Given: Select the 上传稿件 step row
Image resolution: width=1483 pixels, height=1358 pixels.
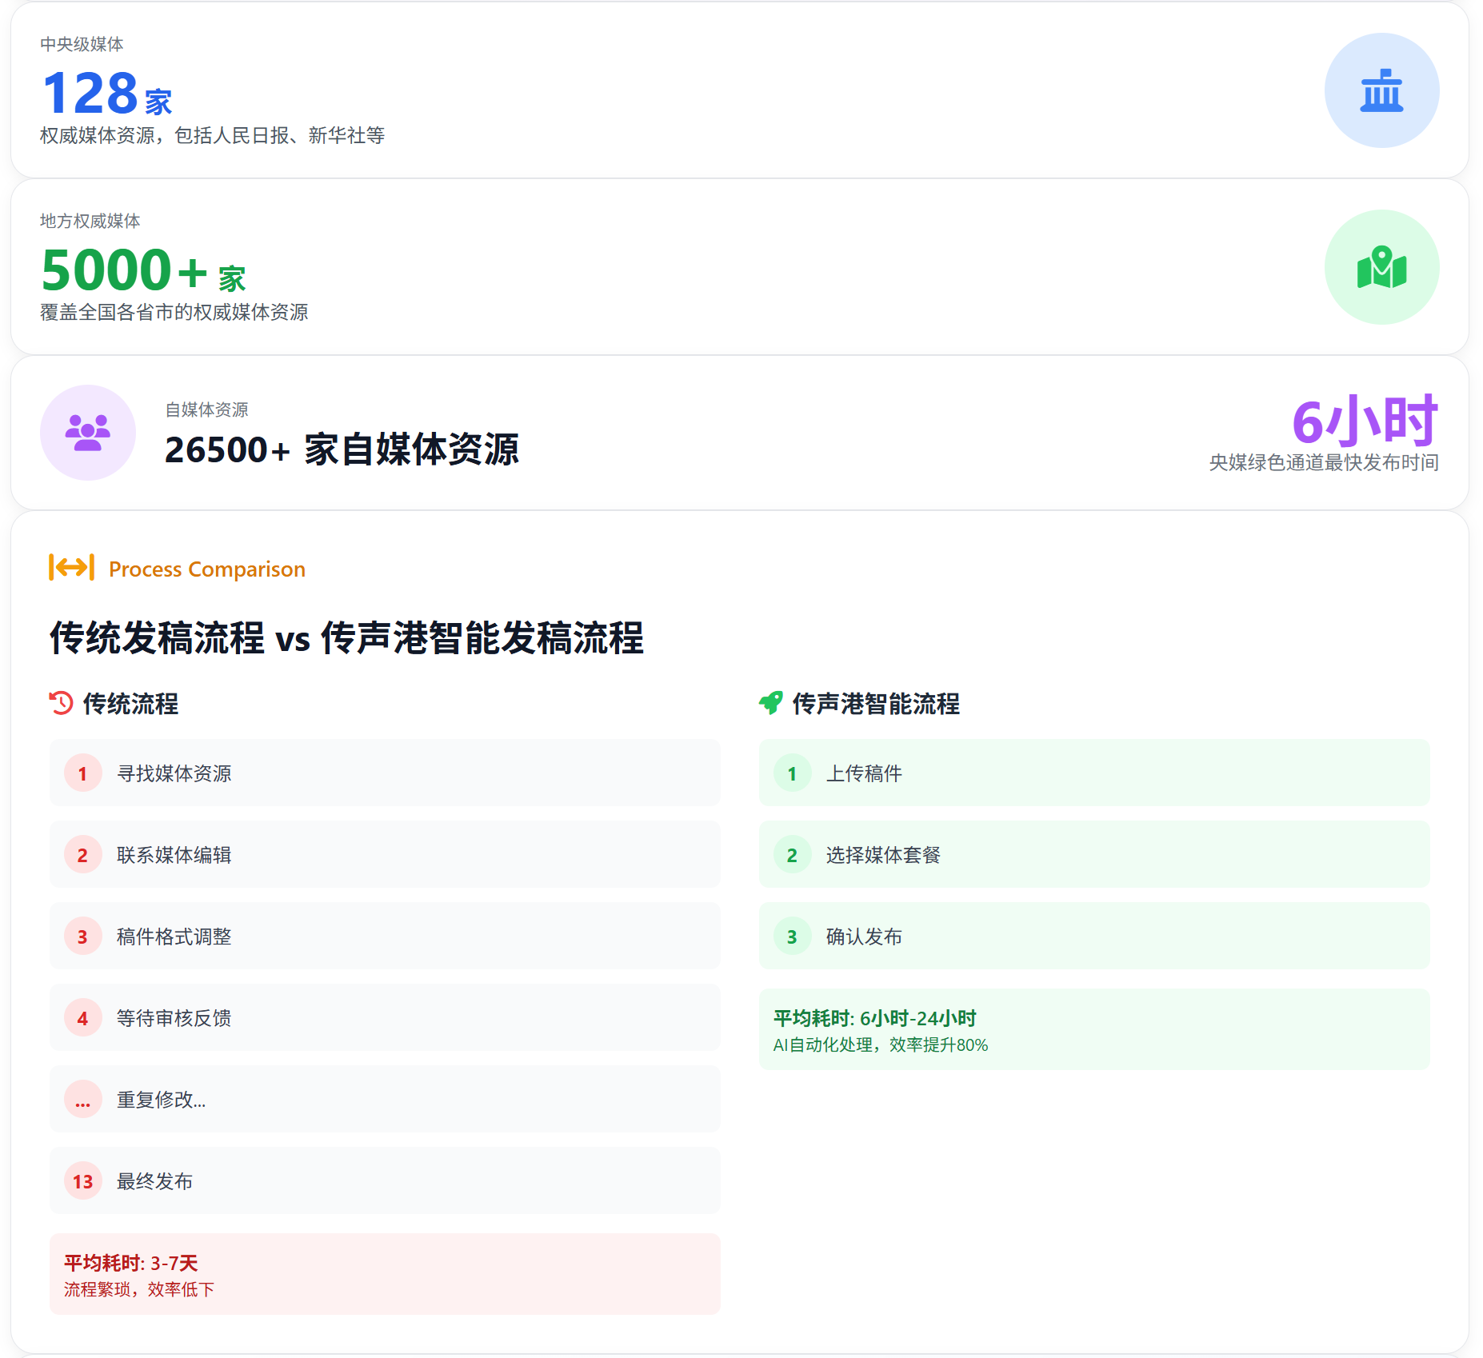Looking at the screenshot, I should click(x=1093, y=773).
